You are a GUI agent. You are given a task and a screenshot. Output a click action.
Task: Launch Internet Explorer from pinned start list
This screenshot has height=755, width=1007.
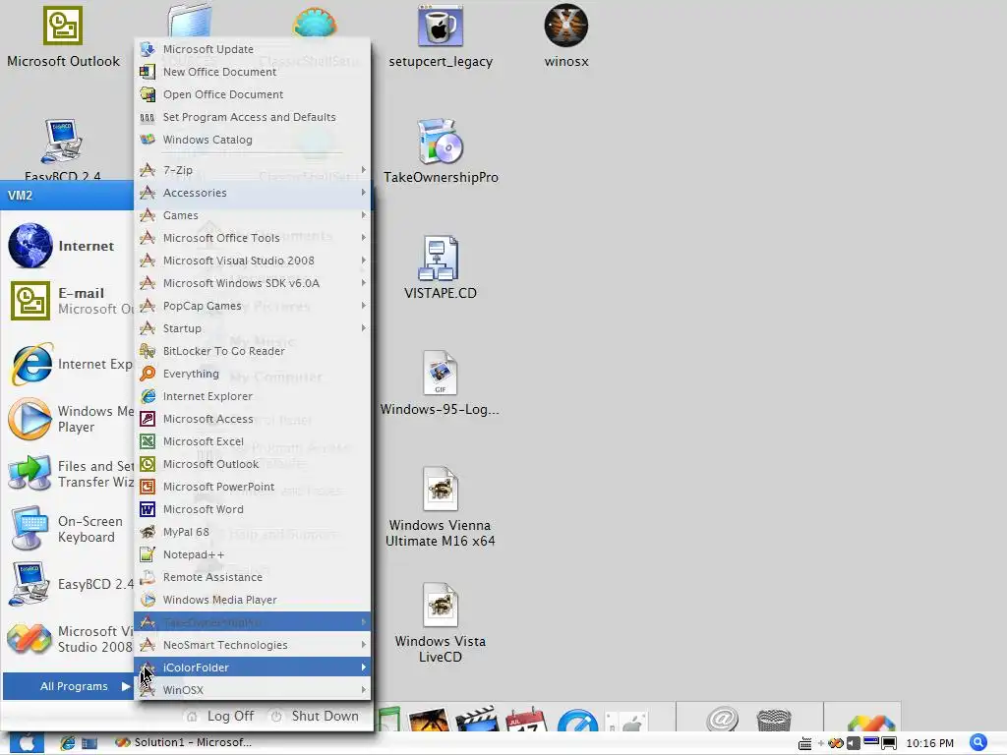click(71, 364)
